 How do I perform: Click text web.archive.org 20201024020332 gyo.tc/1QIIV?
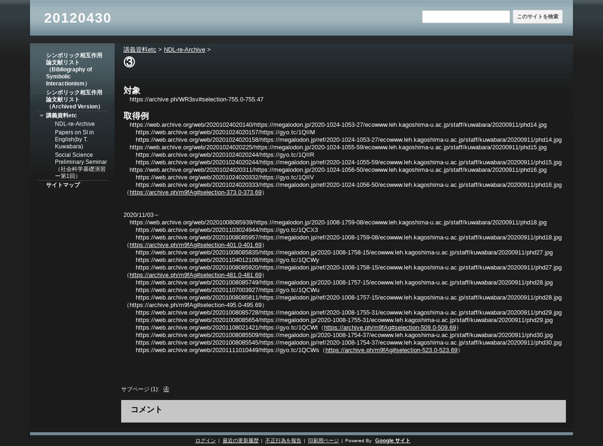pos(225,177)
